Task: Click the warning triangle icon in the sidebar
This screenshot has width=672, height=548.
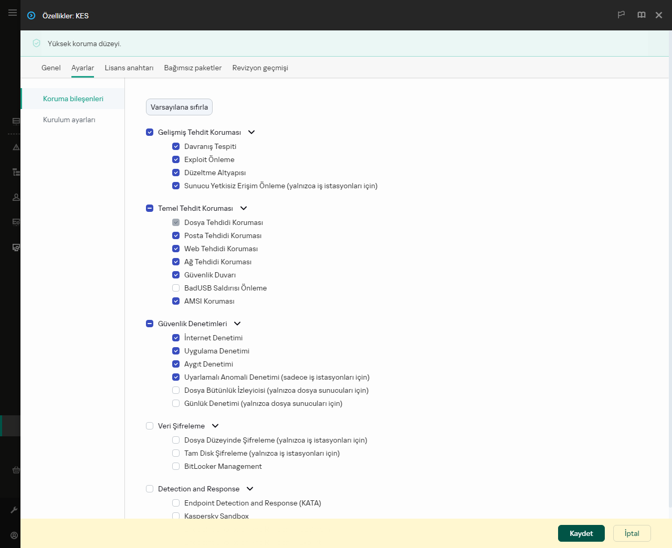Action: [x=16, y=147]
